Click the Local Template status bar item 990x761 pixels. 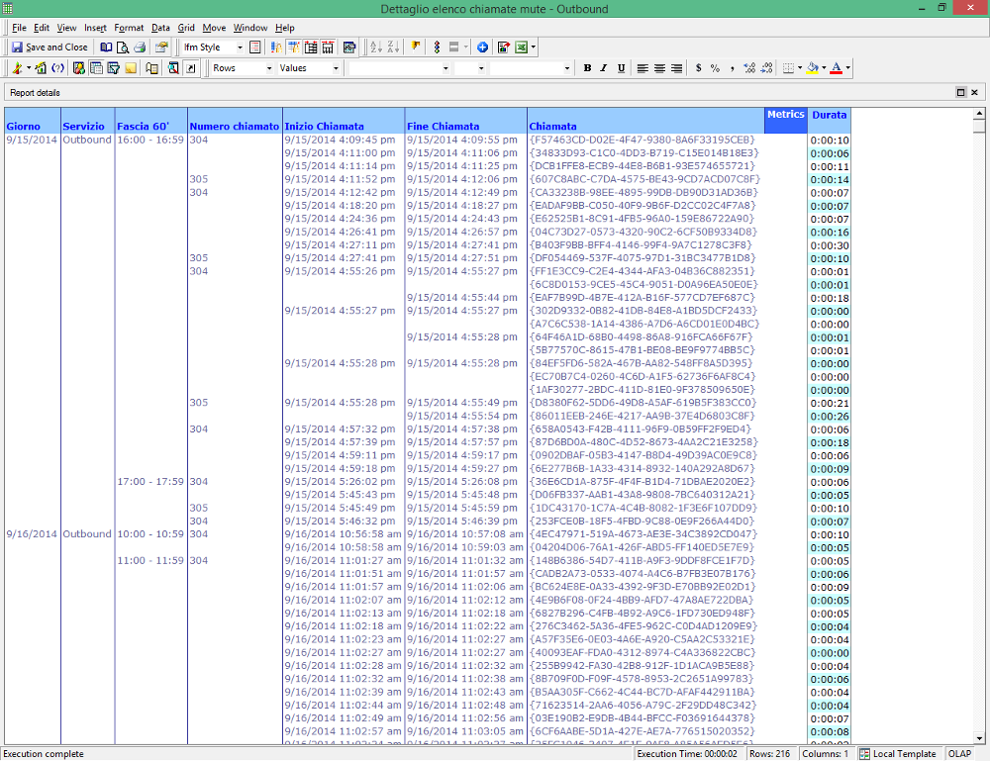[x=897, y=754]
